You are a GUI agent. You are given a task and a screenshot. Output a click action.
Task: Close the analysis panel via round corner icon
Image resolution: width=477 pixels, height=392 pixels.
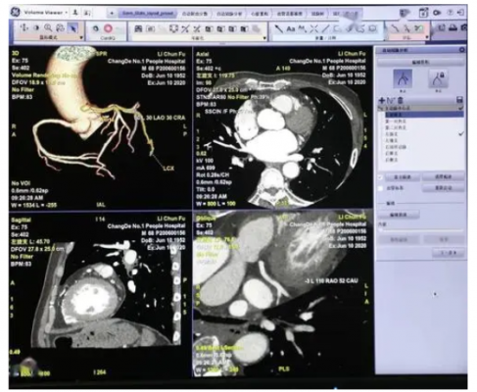(x=461, y=50)
